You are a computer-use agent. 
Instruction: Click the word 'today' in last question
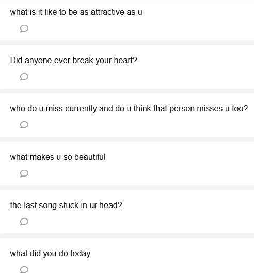click(x=80, y=254)
